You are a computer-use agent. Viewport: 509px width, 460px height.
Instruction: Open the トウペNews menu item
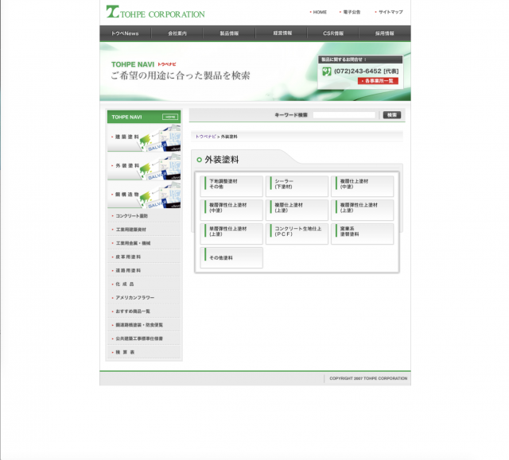coord(125,33)
